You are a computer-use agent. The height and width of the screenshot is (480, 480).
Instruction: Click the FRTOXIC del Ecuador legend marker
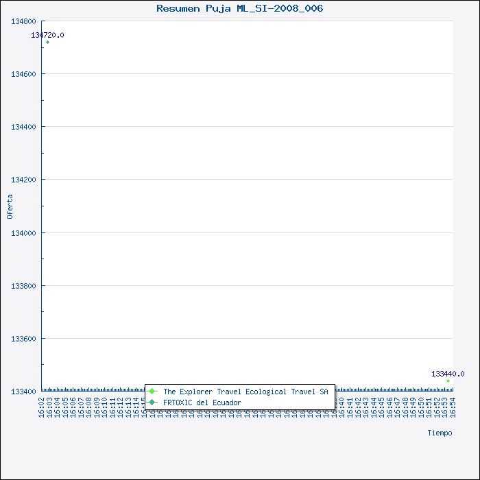[152, 403]
